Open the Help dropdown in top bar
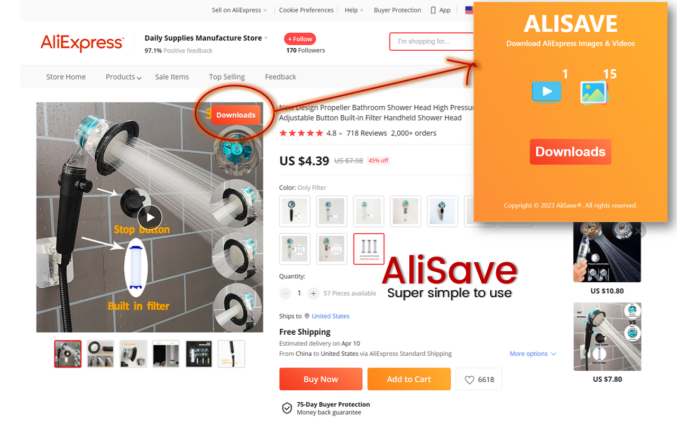The image size is (677, 423). tap(354, 10)
